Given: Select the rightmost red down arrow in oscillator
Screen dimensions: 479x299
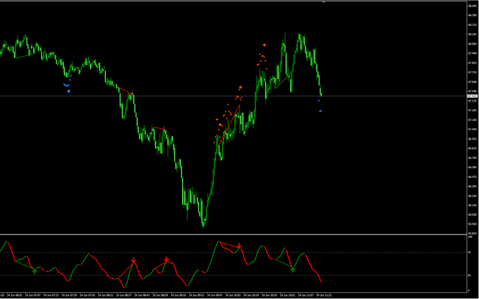Looking at the screenshot, I should (239, 246).
